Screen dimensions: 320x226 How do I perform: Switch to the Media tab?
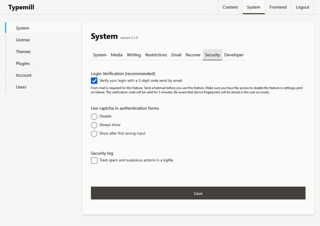[x=117, y=55]
